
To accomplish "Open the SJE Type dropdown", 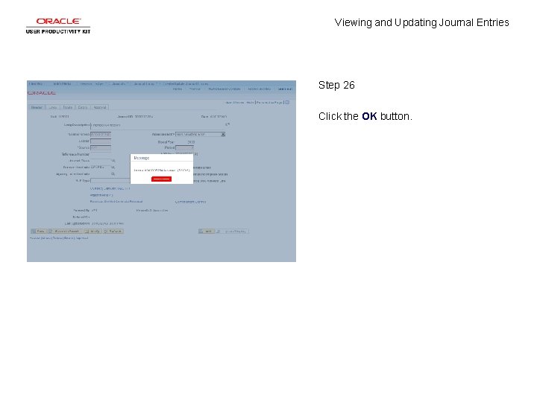I will point(110,181).
